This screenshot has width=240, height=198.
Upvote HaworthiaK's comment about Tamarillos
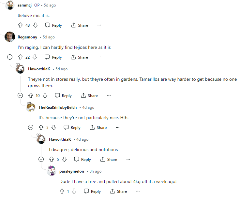pyautogui.click(x=31, y=95)
